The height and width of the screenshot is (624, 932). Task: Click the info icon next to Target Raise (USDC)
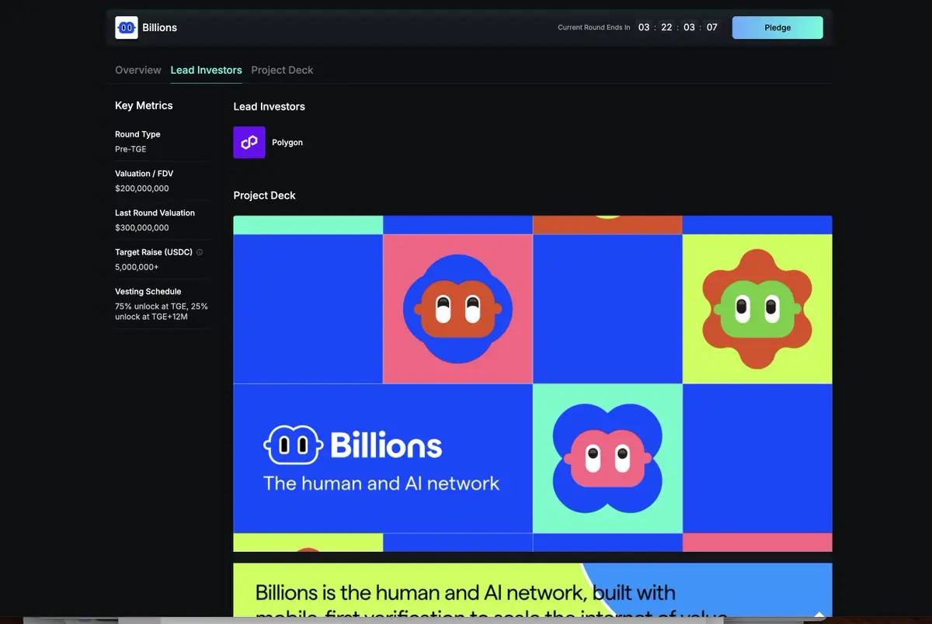200,252
